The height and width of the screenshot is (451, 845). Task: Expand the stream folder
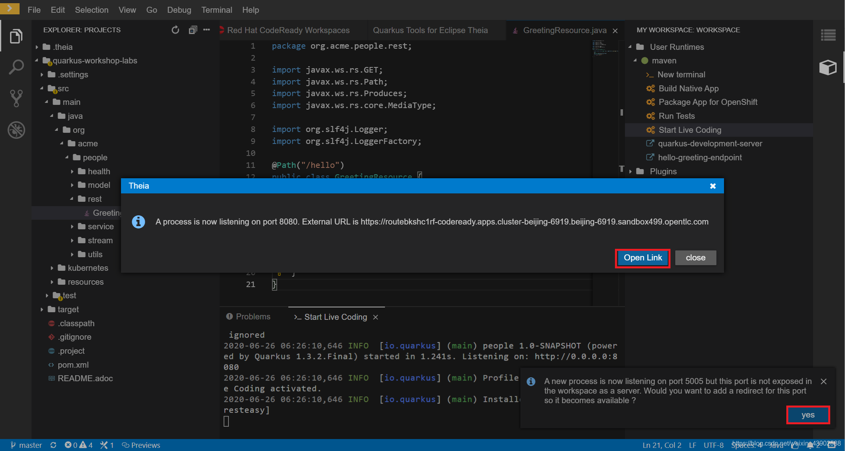(72, 240)
